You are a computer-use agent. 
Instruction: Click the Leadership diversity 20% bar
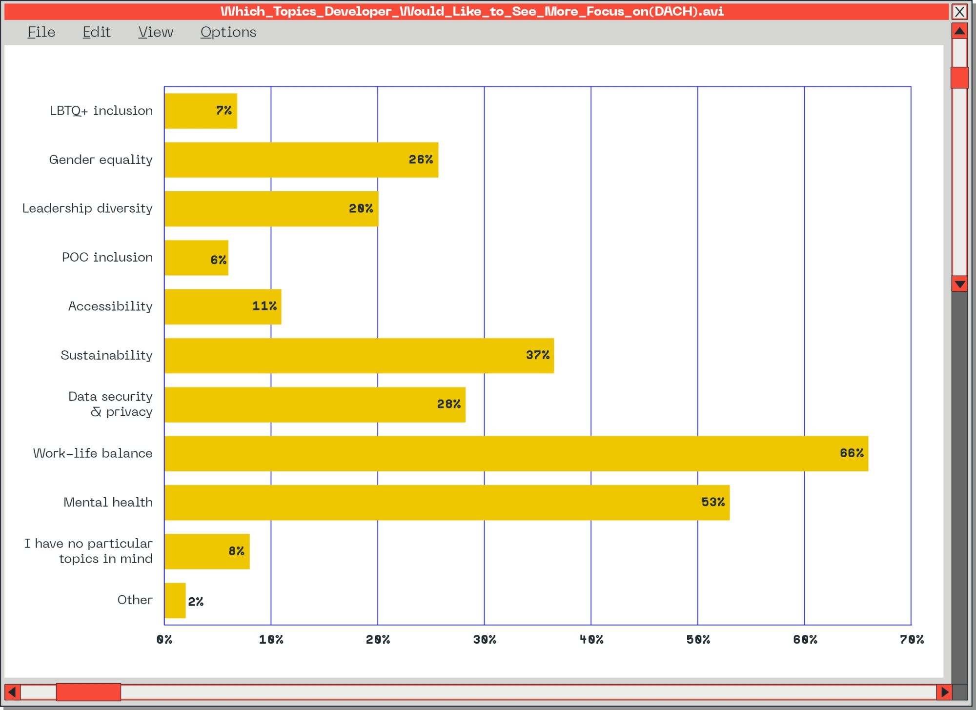271,209
